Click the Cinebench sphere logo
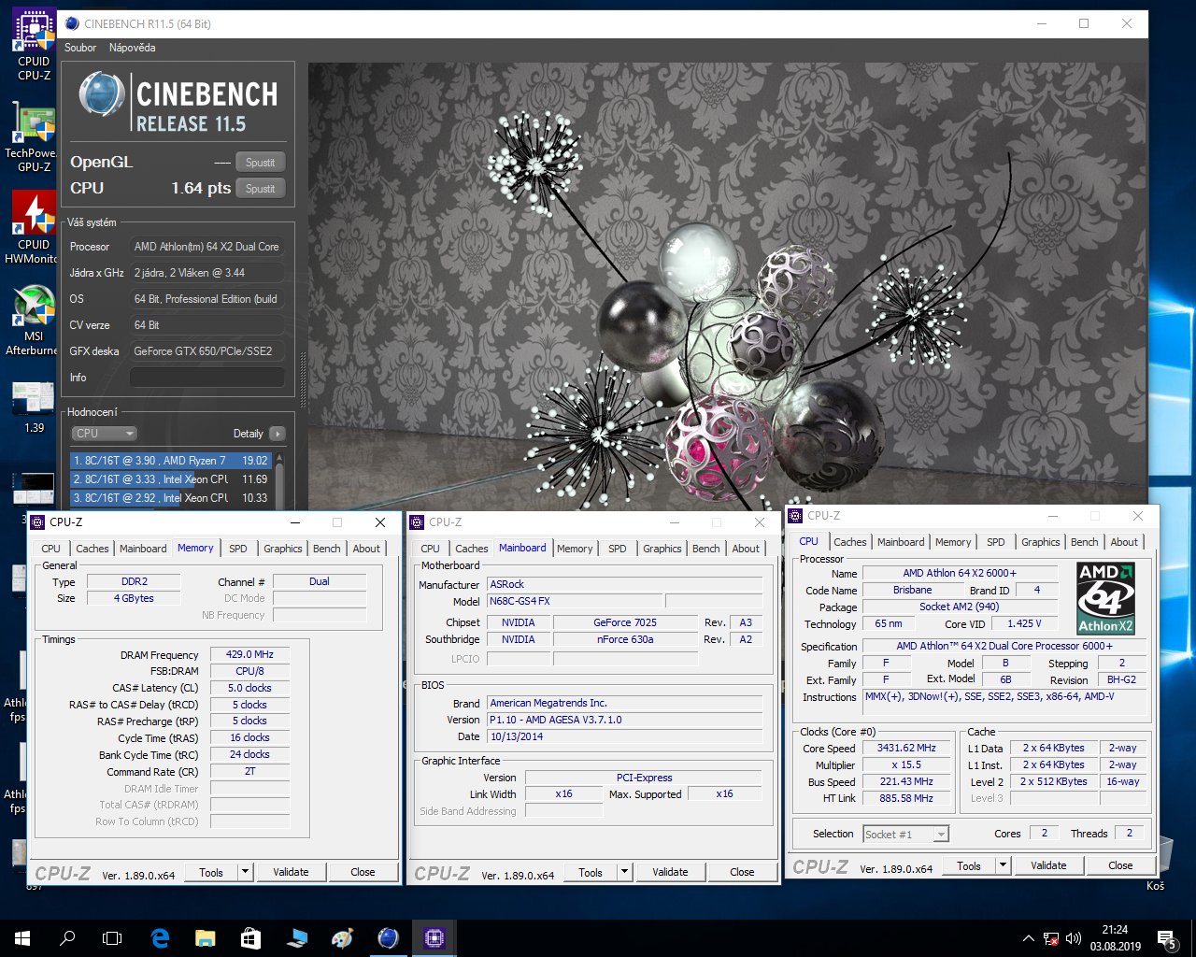The width and height of the screenshot is (1196, 957). coord(102,95)
